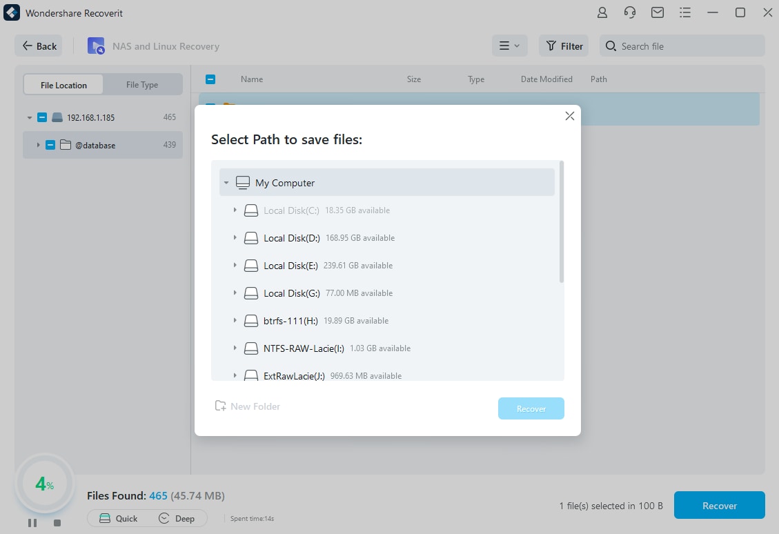
Task: Toggle the 192.168.1.185 checkbox
Action: coord(42,117)
